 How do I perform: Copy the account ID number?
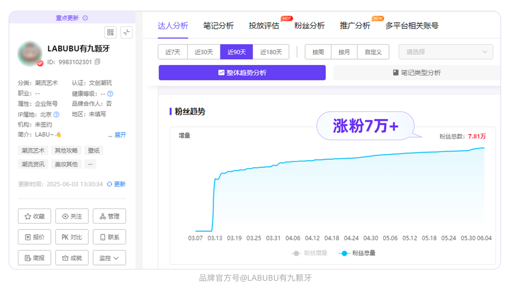pyautogui.click(x=97, y=62)
